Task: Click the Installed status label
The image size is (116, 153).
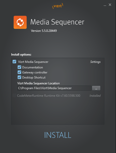Action: click(x=95, y=96)
